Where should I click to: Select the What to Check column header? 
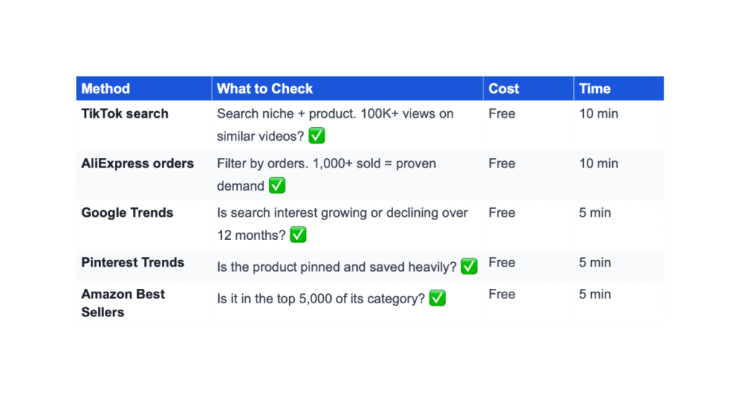(264, 89)
